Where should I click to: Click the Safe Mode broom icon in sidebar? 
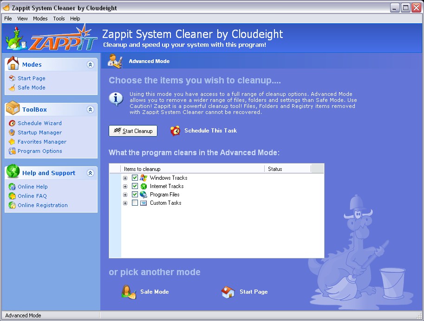(12, 88)
